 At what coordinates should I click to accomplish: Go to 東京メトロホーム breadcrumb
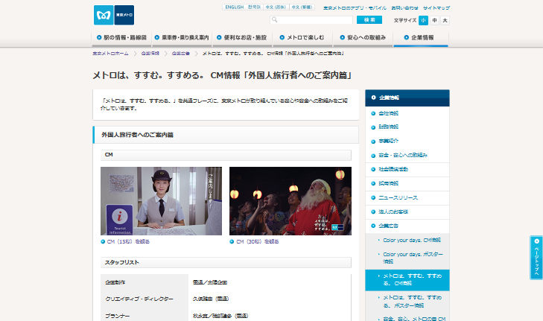coord(110,54)
